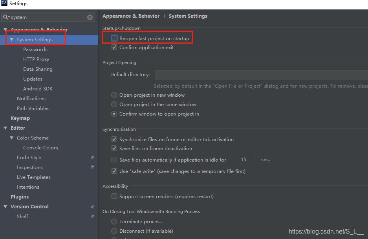Click project-level icon beside Version Control

[x=92, y=206]
